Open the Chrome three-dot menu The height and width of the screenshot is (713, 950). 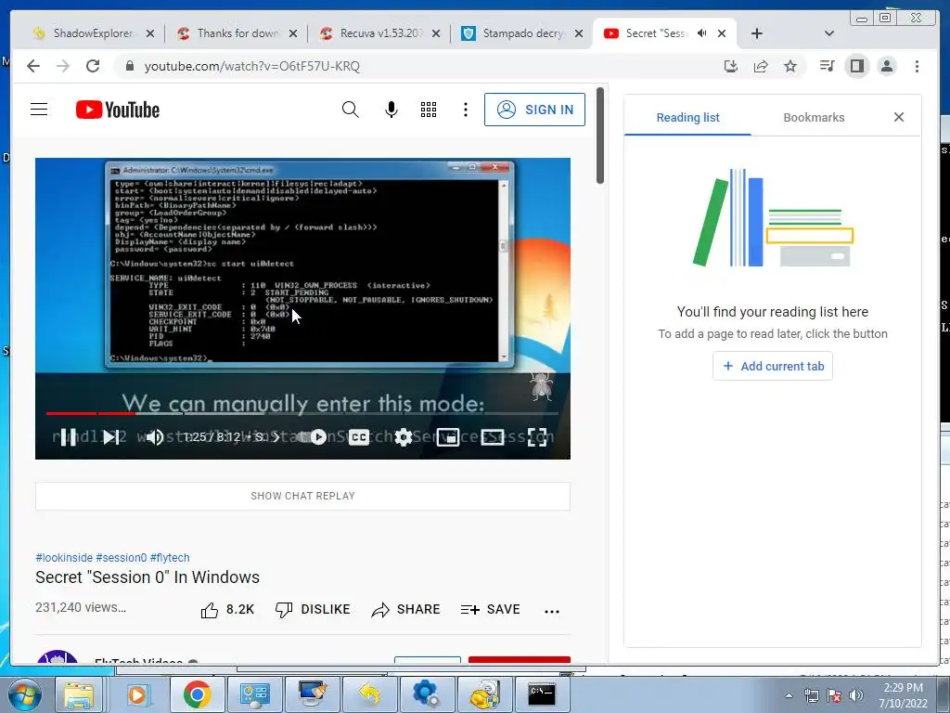[x=917, y=66]
